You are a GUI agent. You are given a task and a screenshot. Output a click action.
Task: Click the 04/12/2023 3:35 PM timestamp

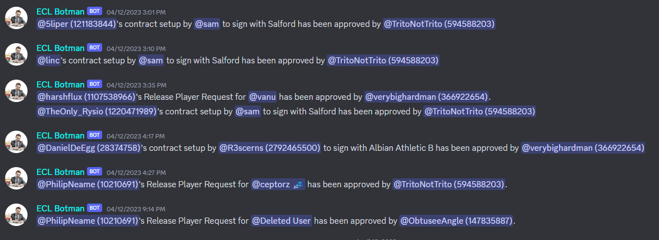pyautogui.click(x=136, y=85)
